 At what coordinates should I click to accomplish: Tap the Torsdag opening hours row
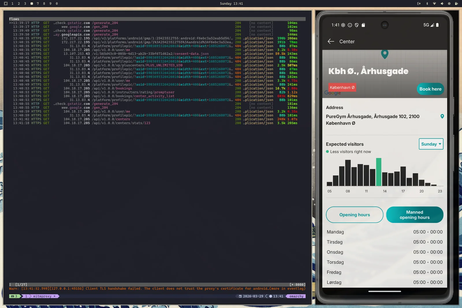pos(385,262)
